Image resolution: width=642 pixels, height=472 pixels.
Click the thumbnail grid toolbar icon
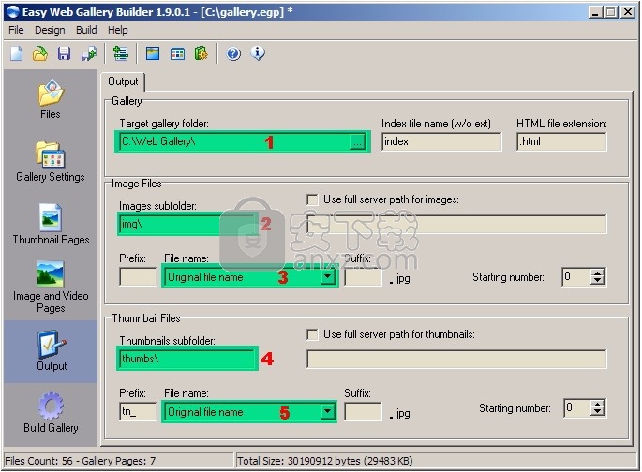tap(177, 53)
